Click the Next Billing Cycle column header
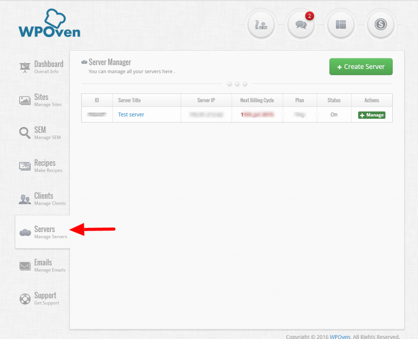418x339 pixels. [x=257, y=100]
